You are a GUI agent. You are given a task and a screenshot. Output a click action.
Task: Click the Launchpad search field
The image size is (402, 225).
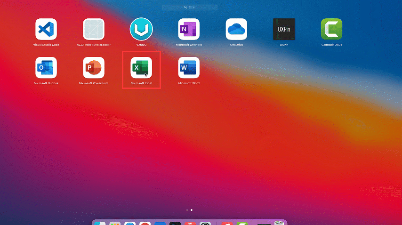pos(193,8)
